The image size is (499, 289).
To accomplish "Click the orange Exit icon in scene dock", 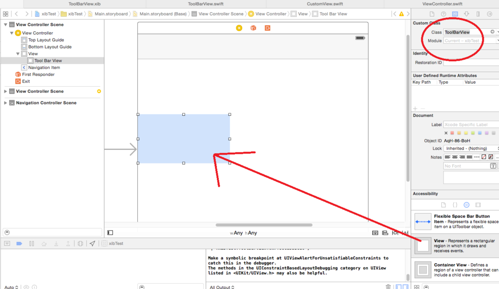I will [x=268, y=28].
